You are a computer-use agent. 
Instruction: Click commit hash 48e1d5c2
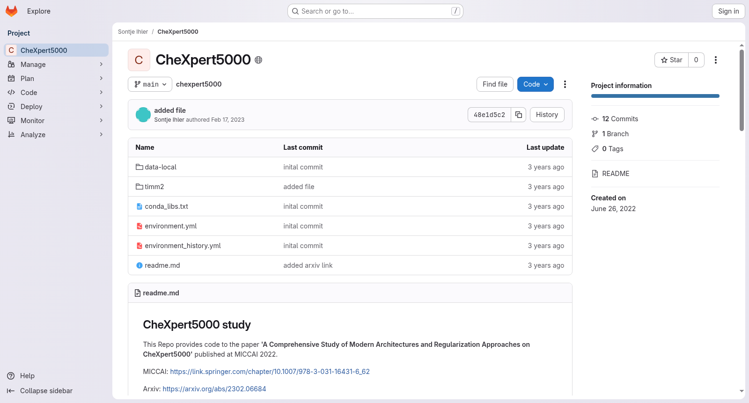click(x=489, y=115)
